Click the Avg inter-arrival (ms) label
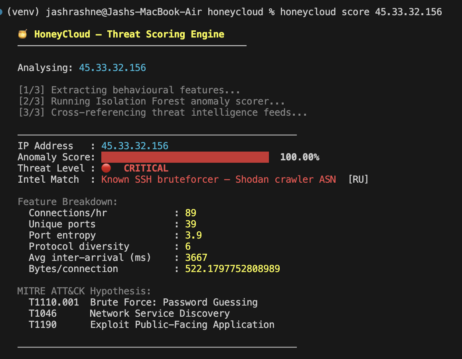The width and height of the screenshot is (462, 359). (90, 258)
